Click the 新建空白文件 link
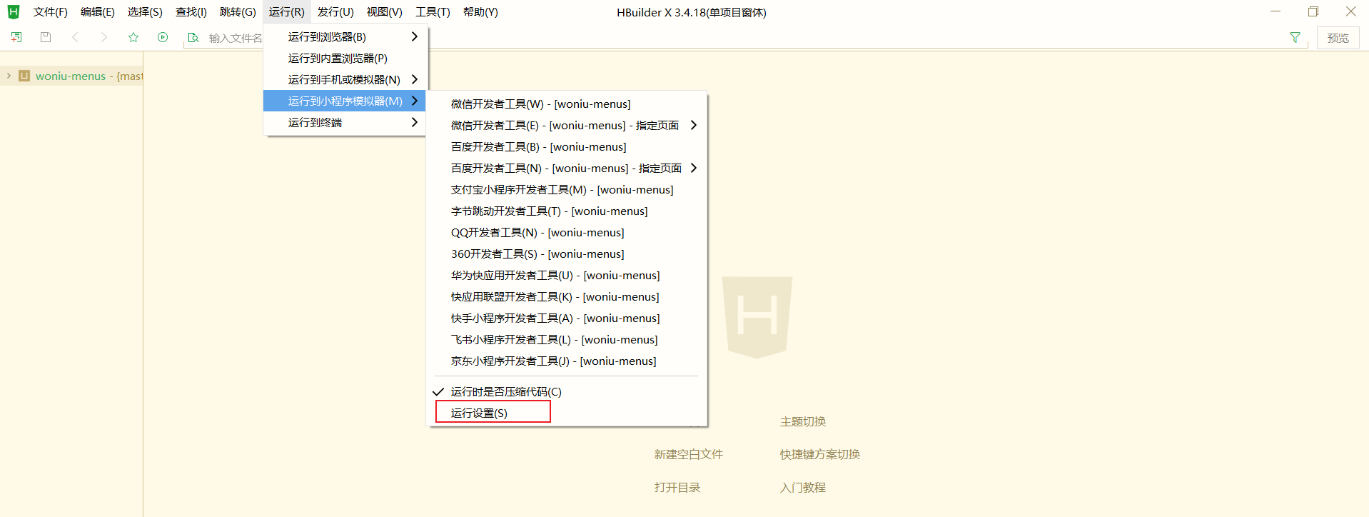Image resolution: width=1369 pixels, height=517 pixels. pos(689,454)
